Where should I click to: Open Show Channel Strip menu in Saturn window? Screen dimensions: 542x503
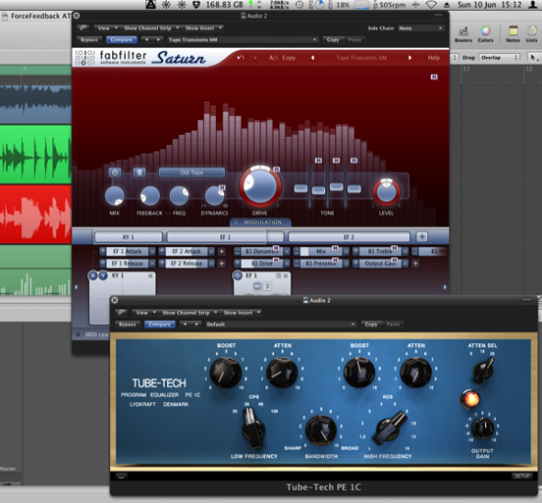pyautogui.click(x=152, y=28)
